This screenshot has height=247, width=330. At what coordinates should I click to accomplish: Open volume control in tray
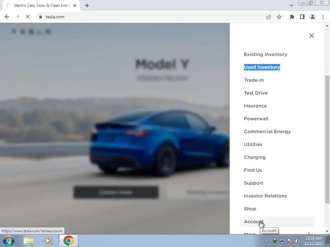297,241
